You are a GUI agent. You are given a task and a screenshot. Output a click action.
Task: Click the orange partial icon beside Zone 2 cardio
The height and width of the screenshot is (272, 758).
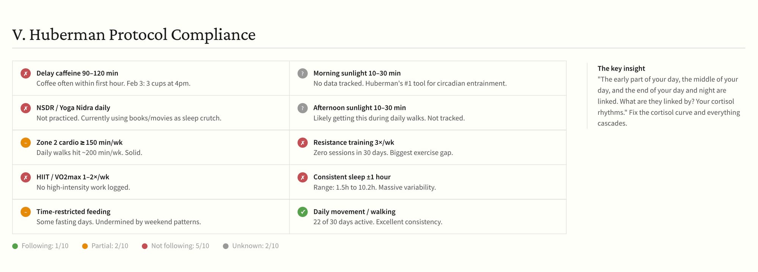pyautogui.click(x=25, y=142)
